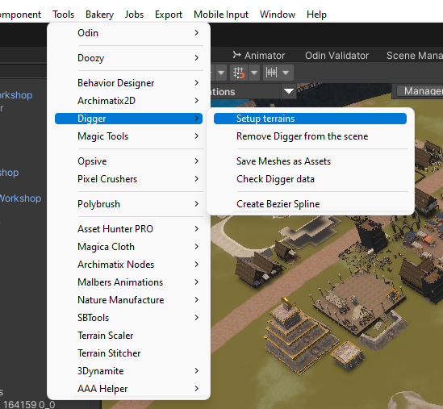Click the snap increment ruler icon
Image resolution: width=443 pixels, height=409 pixels.
[271, 73]
